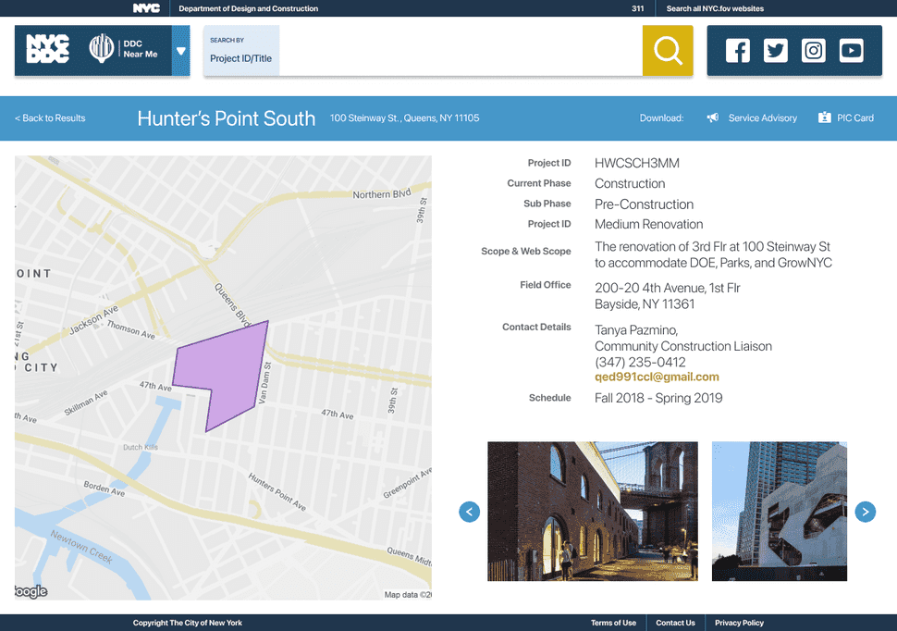Viewport: 897px width, 631px height.
Task: Click the Medium Renovation value
Action: point(649,225)
